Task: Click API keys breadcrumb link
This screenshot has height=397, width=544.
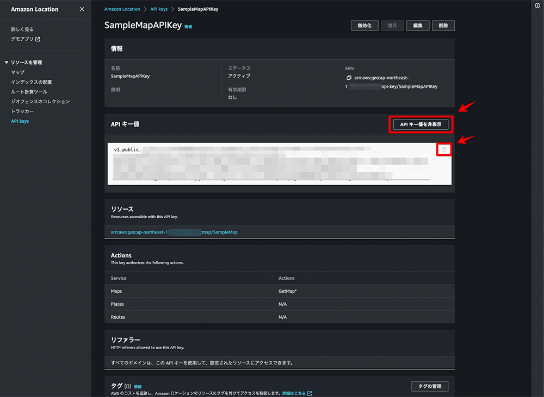Action: click(159, 9)
